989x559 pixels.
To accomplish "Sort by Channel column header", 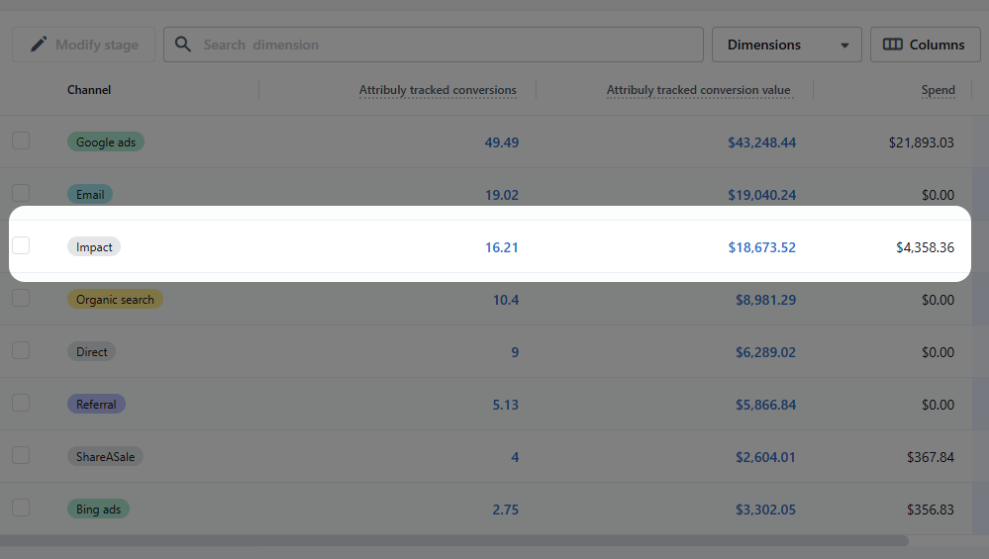I will pos(89,90).
